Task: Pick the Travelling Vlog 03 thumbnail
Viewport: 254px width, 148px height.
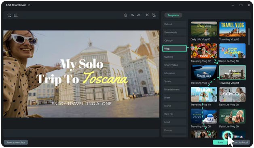Action: point(232,29)
